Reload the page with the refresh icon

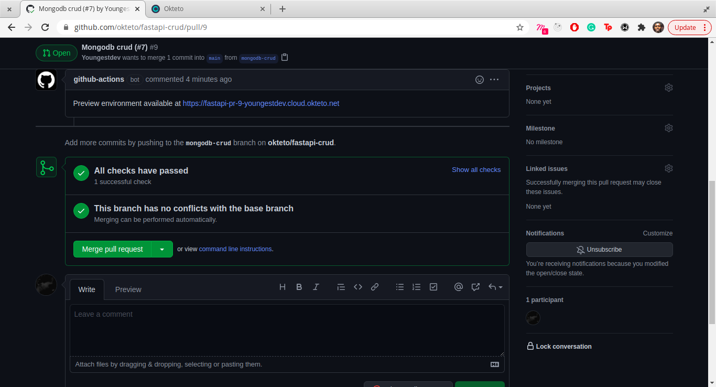45,27
